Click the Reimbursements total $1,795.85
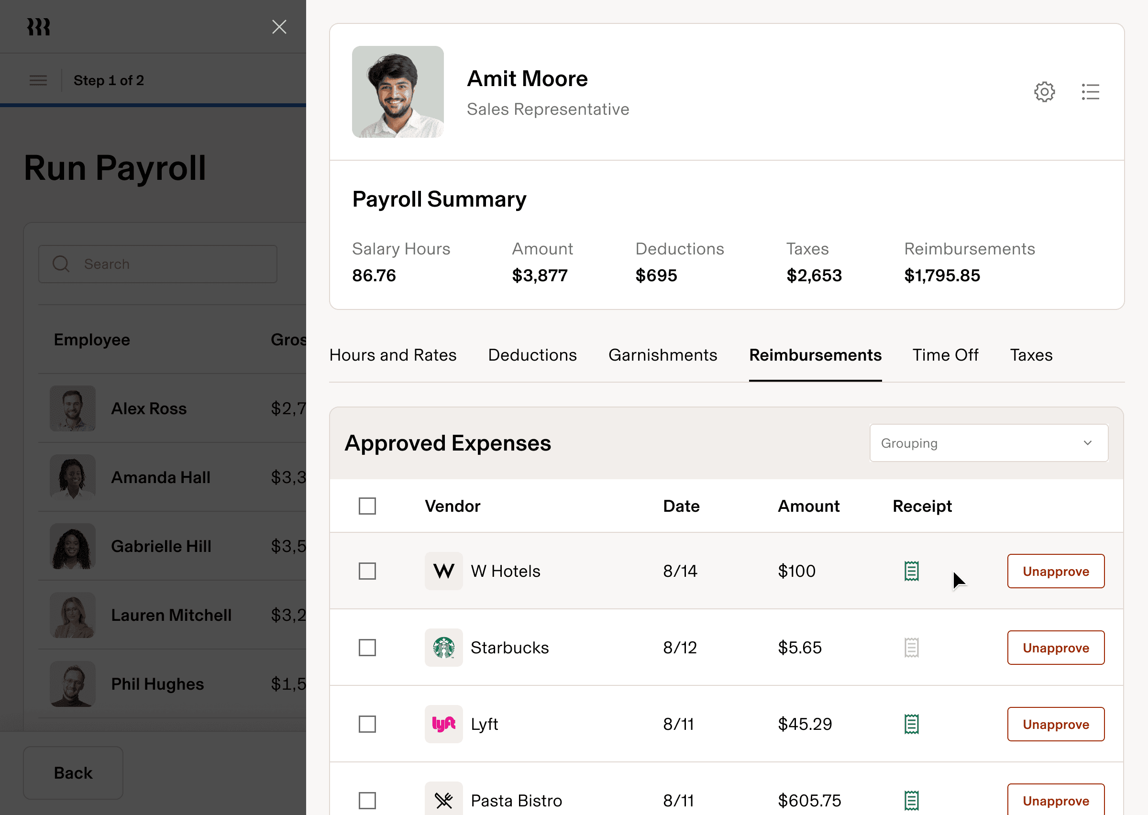Screen dimensions: 1148x815 942,275
